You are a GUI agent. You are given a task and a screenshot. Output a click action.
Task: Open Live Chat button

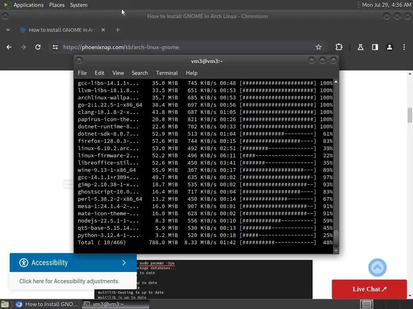pyautogui.click(x=369, y=289)
